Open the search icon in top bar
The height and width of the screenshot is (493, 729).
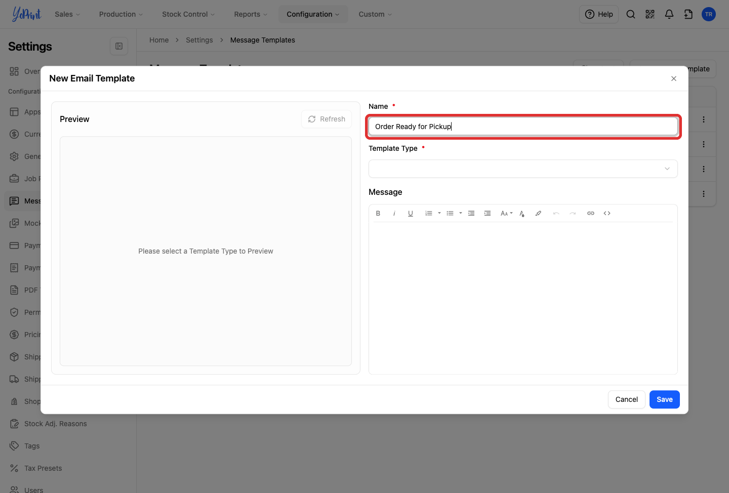click(631, 14)
